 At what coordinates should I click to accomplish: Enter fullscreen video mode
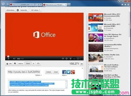[x=82, y=59]
